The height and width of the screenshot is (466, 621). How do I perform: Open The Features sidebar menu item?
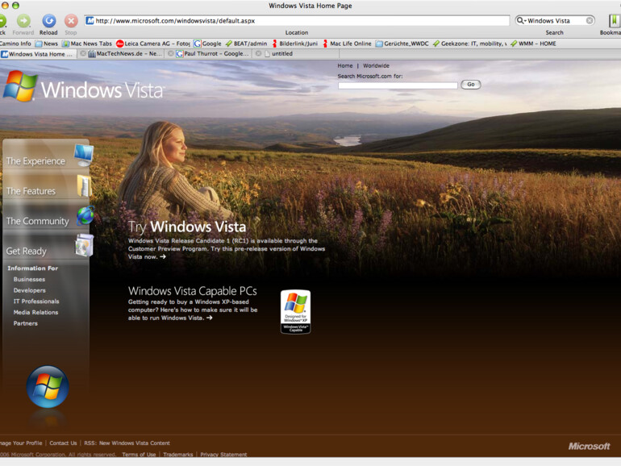point(31,191)
